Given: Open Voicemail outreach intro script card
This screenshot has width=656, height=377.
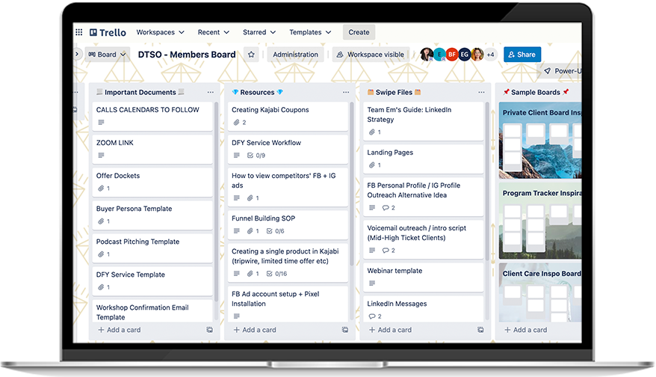Looking at the screenshot, I should (424, 239).
